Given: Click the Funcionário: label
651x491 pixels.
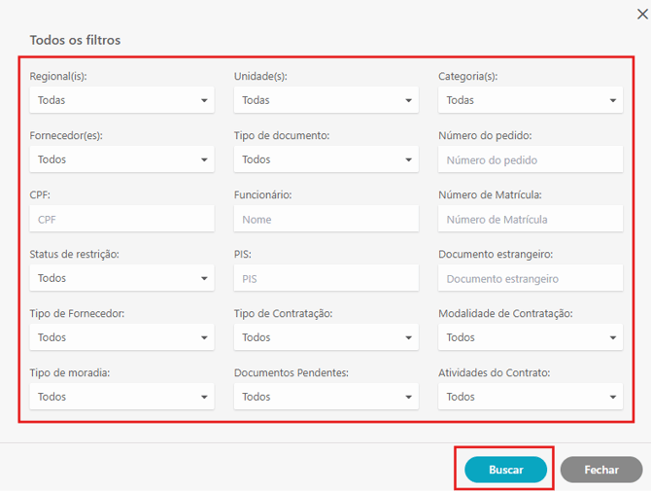Looking at the screenshot, I should click(262, 195).
